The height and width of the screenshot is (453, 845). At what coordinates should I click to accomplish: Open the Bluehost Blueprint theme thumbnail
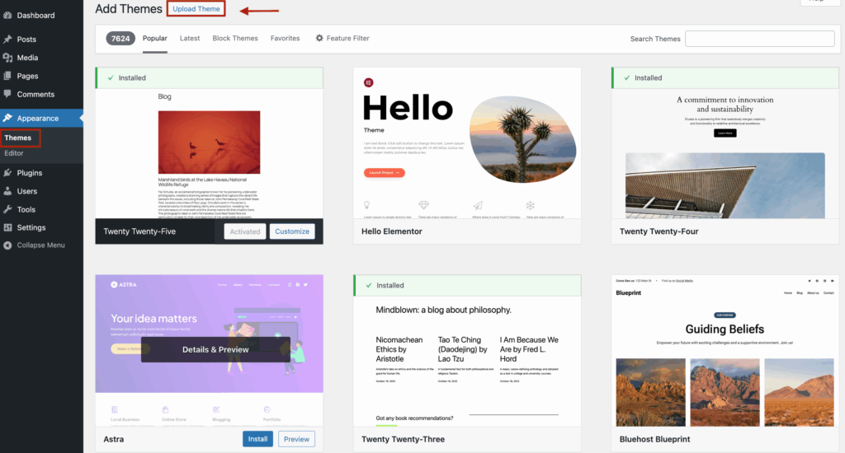point(725,351)
